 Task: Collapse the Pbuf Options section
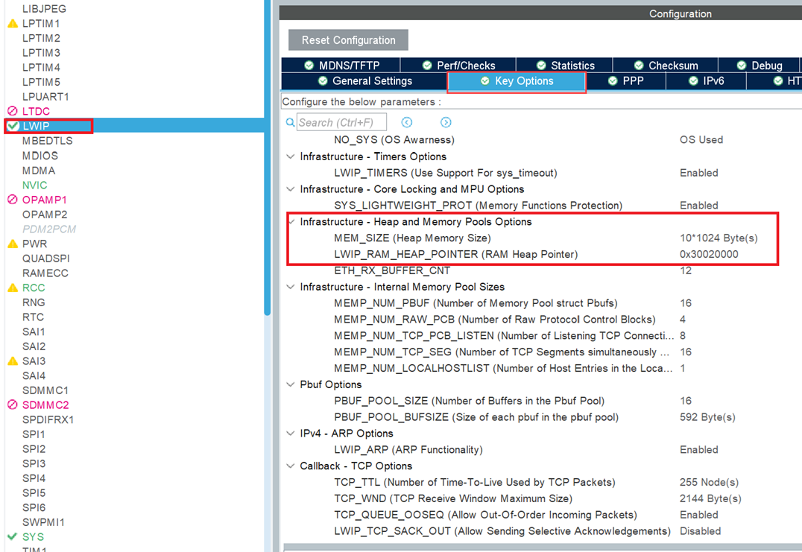coord(291,384)
